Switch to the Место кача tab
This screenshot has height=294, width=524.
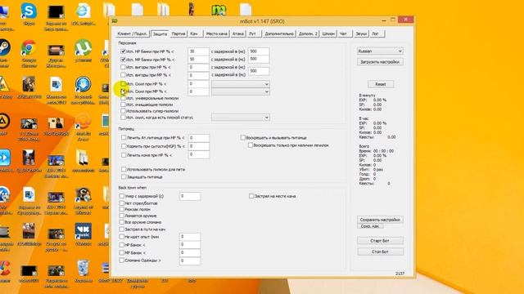[x=216, y=33]
